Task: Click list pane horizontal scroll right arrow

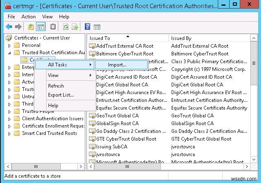Action: (x=247, y=166)
